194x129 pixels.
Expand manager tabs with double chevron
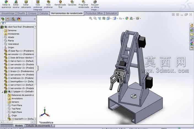(x=35, y=19)
